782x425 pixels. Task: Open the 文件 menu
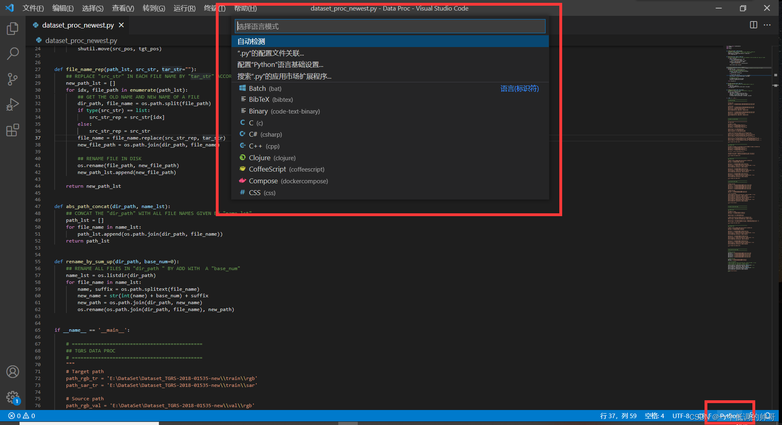click(x=33, y=8)
